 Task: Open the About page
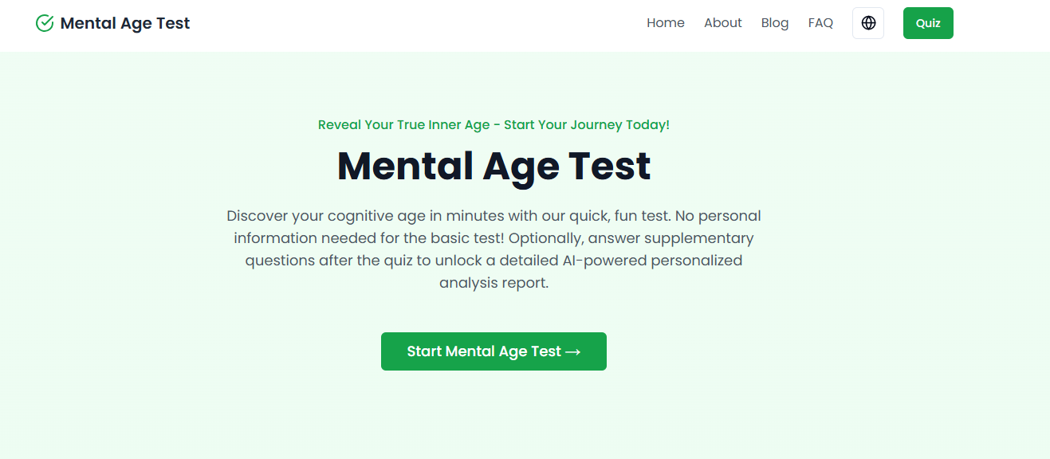723,23
